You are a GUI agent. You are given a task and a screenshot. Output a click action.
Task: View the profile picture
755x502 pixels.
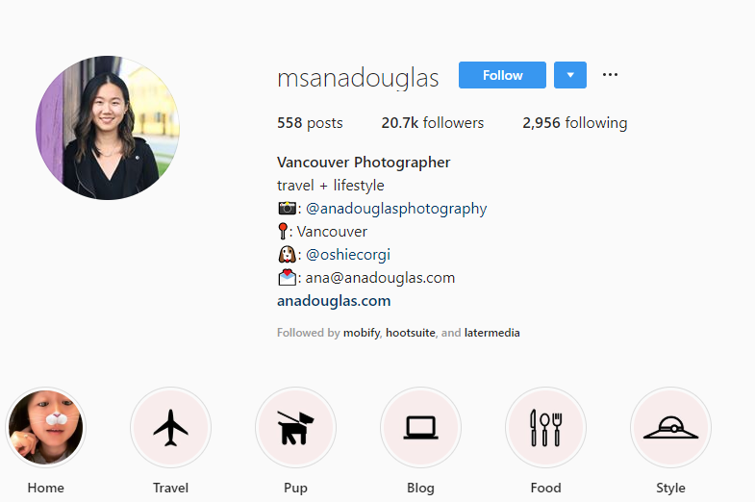pos(108,128)
